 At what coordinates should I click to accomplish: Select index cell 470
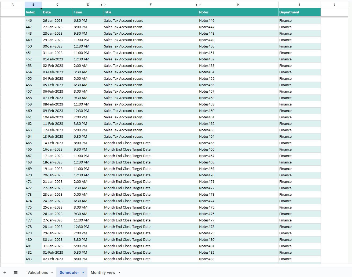pyautogui.click(x=33, y=175)
